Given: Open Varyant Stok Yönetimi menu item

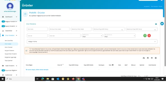Looking at the screenshot, I should (x=11, y=54).
